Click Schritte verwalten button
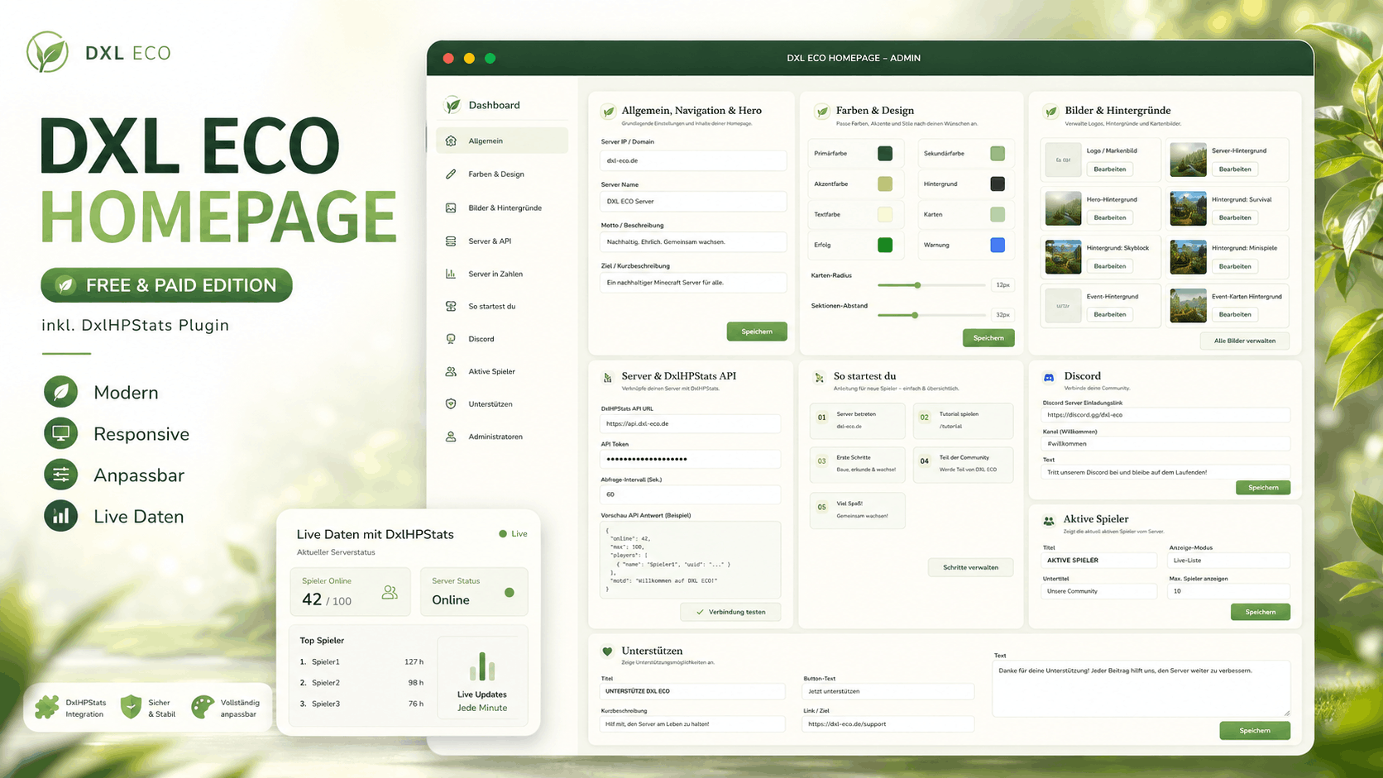 coord(970,567)
